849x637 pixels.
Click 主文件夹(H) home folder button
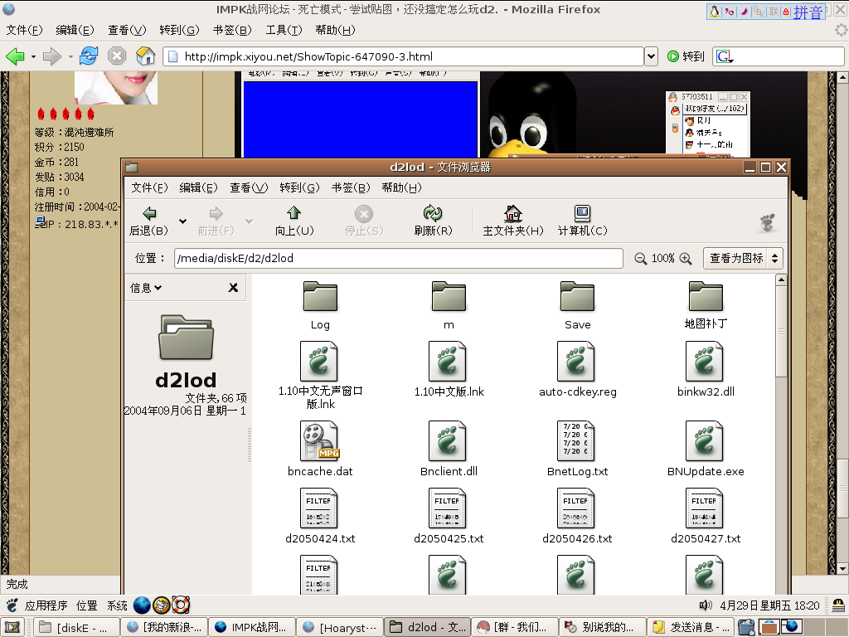click(x=512, y=221)
